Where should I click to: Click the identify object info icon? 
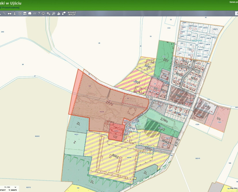(20, 14)
